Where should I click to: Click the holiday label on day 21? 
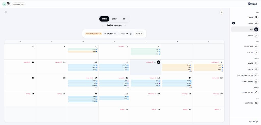pos(185,94)
